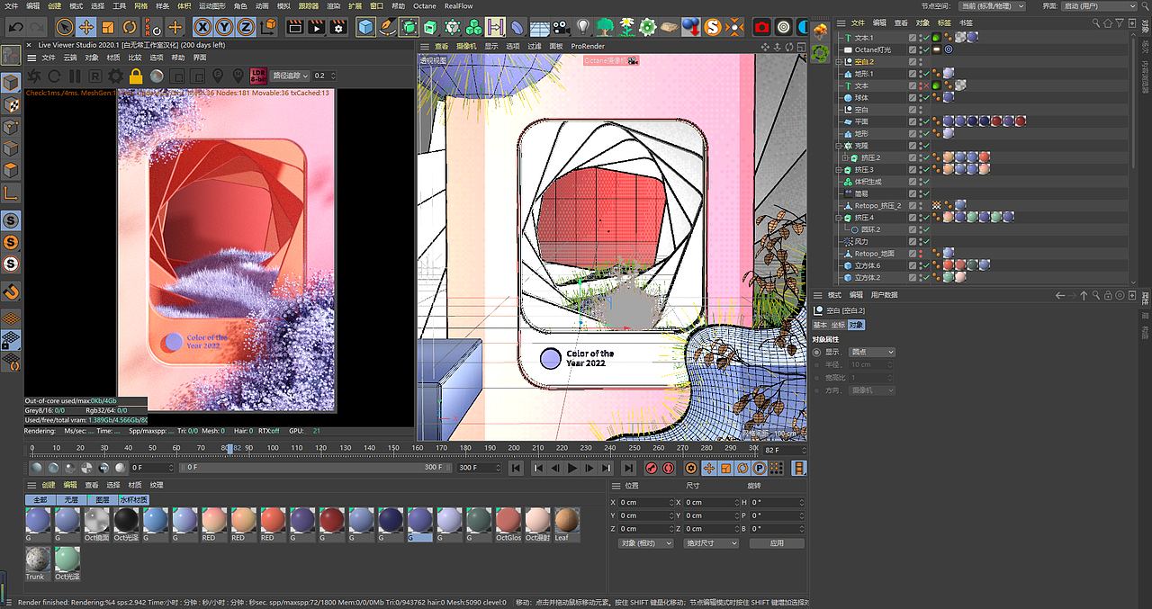Add a Cube primitive object
This screenshot has height=609, width=1152.
coord(365,27)
